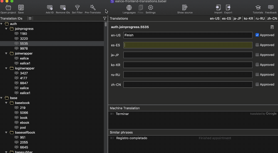278x153 pixels.
Task: Select translation ID 3427
Action: [24, 73]
